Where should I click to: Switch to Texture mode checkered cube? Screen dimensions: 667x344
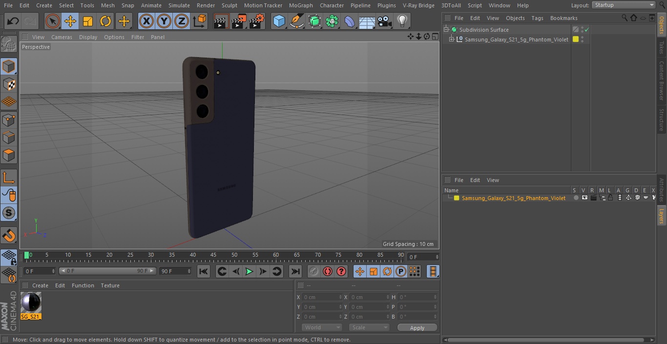9,84
